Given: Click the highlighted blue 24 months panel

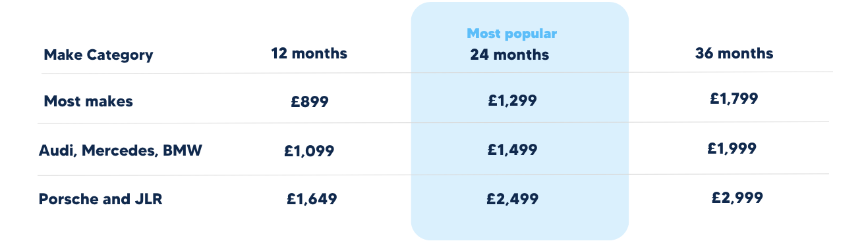Looking at the screenshot, I should (x=520, y=121).
